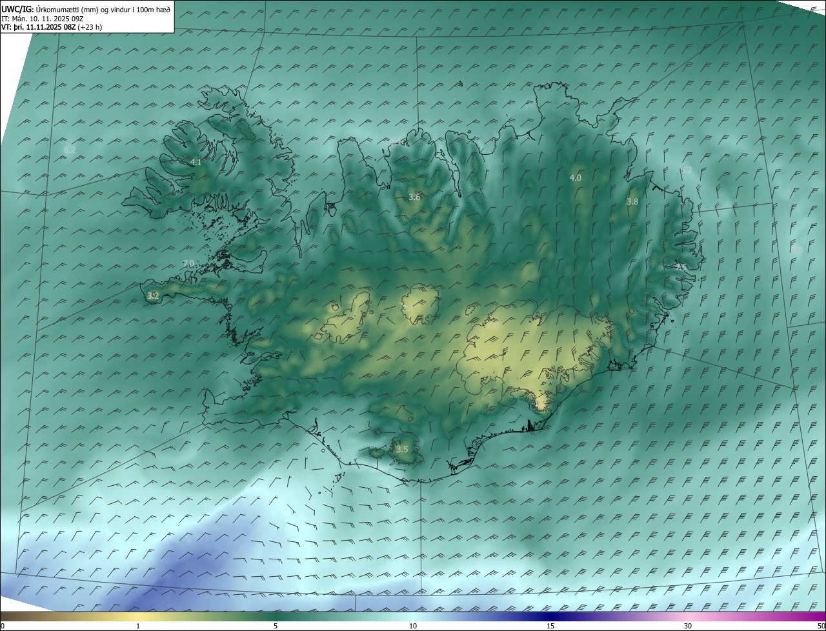Click the color scale tick labeled 0
The image size is (826, 631).
point(2,626)
